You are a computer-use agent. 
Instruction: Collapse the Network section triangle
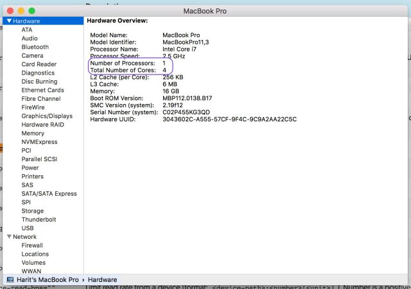pos(9,236)
